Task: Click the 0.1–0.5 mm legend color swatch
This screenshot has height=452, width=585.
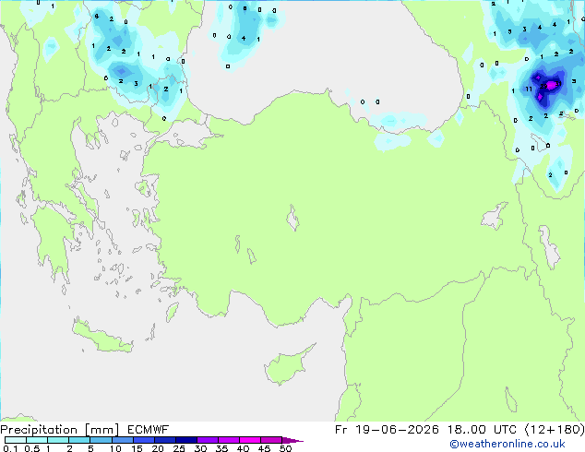Action: pyautogui.click(x=16, y=440)
